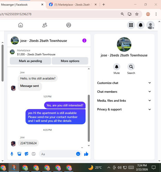Send a voice clip with microphone icon
Viewport: 161px width, 172px height.
[12, 154]
